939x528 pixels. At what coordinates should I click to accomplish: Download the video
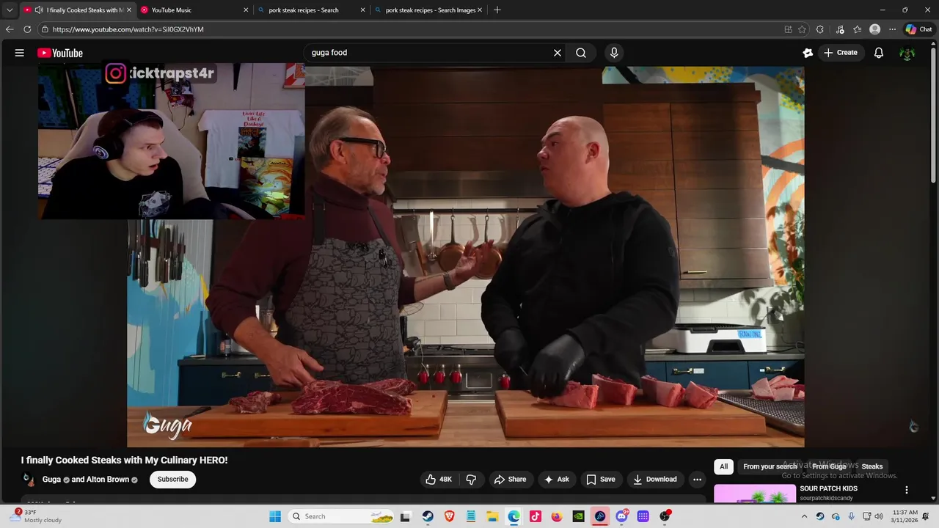[655, 479]
